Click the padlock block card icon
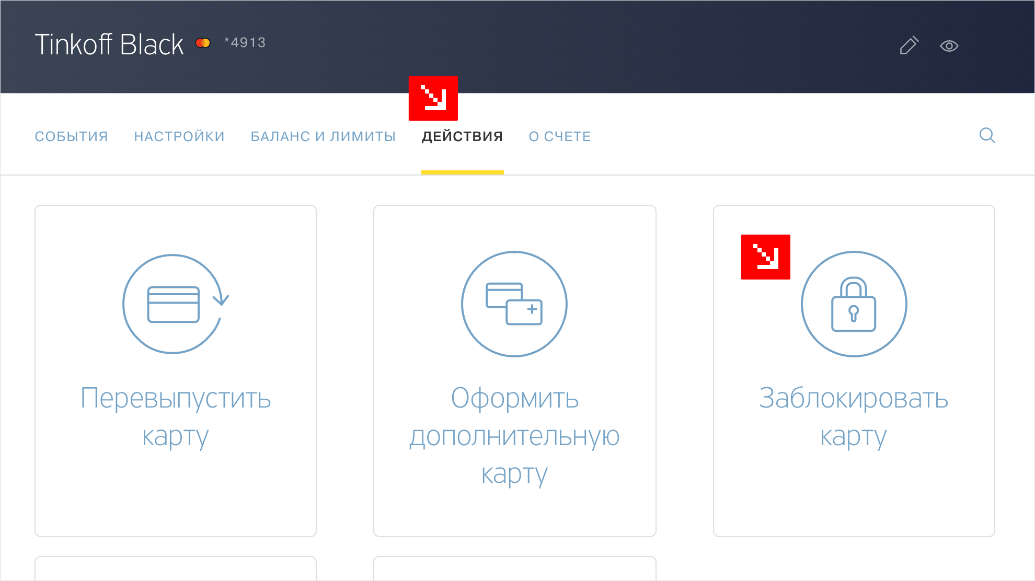The height and width of the screenshot is (581, 1035). click(x=854, y=304)
